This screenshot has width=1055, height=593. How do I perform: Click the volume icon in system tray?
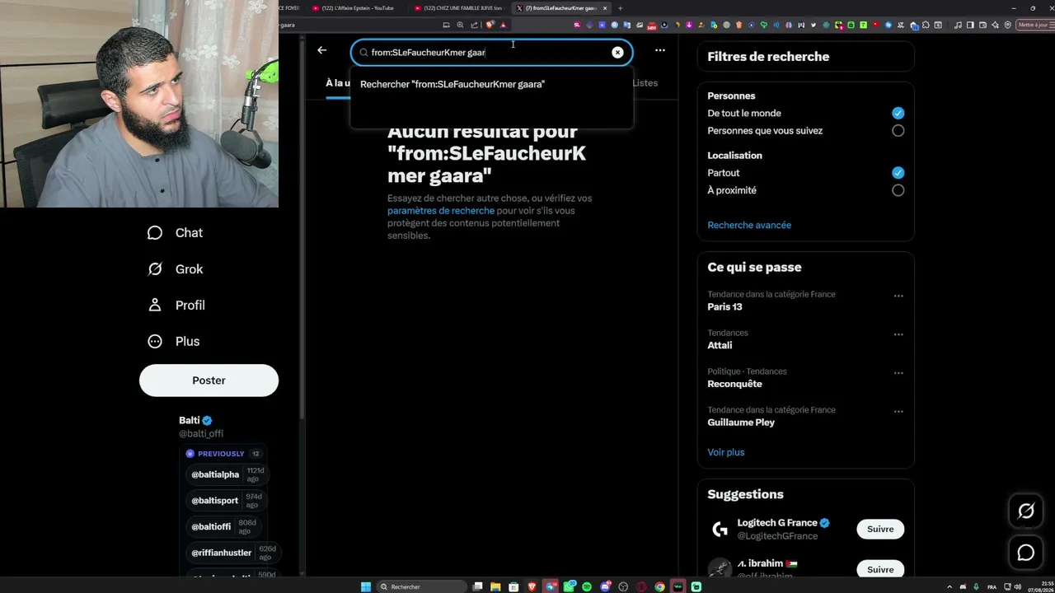(1019, 586)
